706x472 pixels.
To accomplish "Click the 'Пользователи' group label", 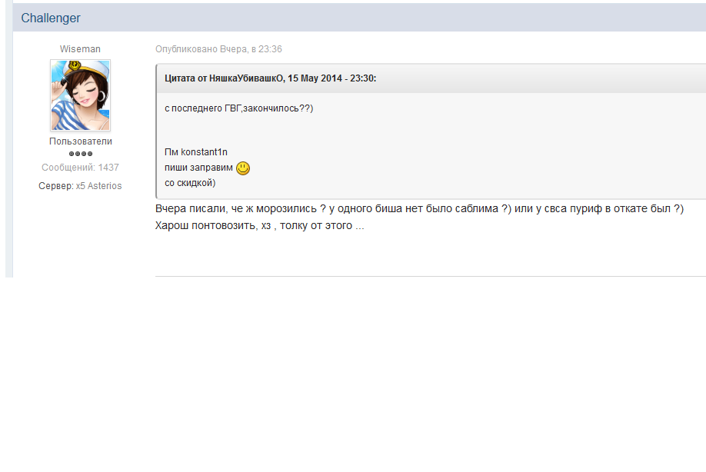I will click(x=81, y=141).
